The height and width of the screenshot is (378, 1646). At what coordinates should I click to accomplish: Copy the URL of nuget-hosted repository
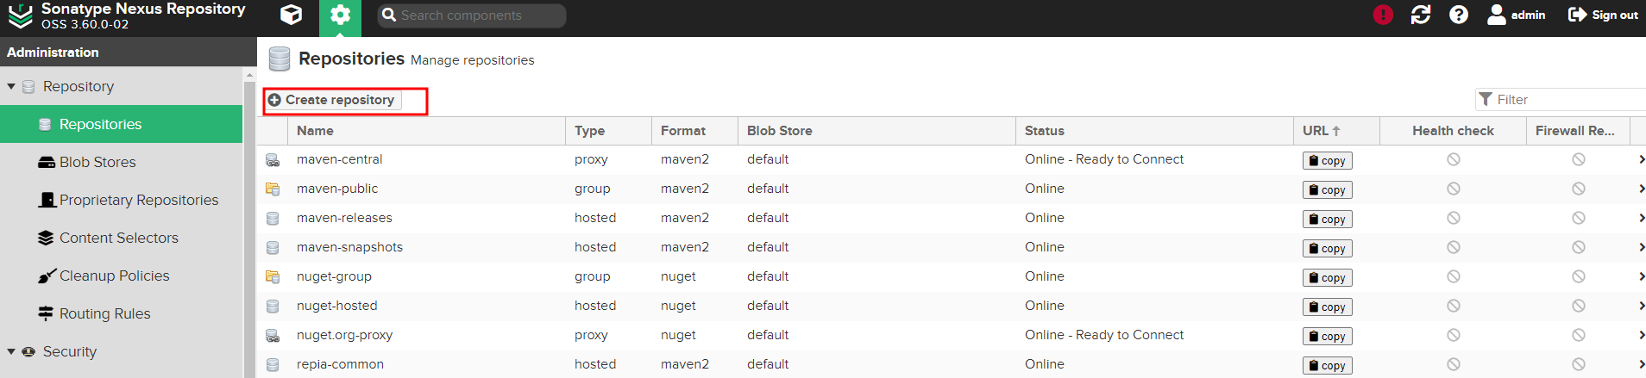[x=1327, y=307]
